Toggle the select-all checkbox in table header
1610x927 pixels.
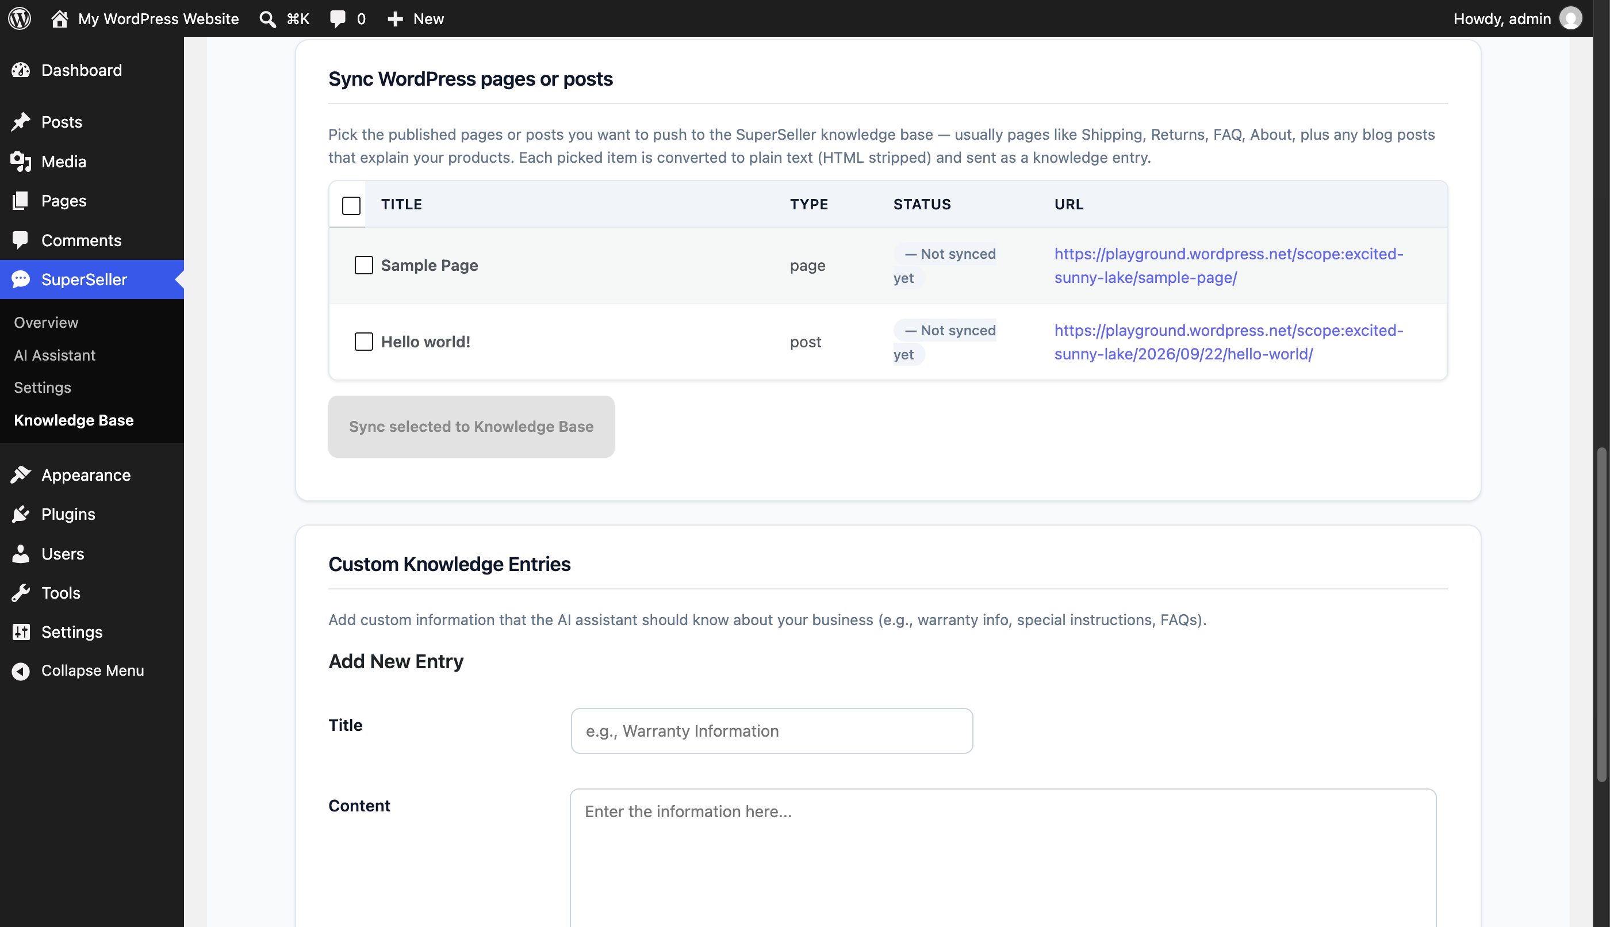(351, 206)
